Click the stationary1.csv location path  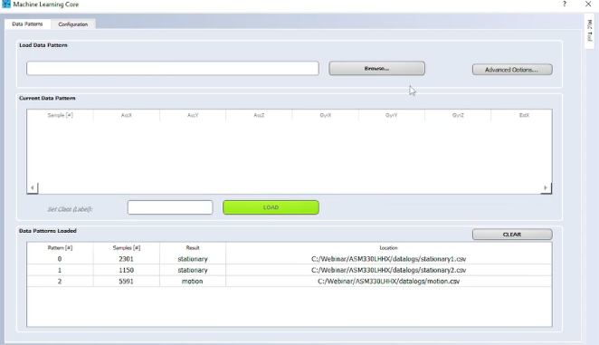[388, 259]
